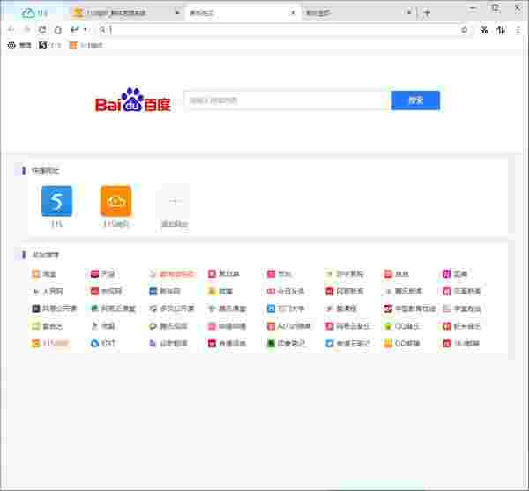This screenshot has height=491, width=529.
Task: Close the active middle tab
Action: pyautogui.click(x=294, y=13)
